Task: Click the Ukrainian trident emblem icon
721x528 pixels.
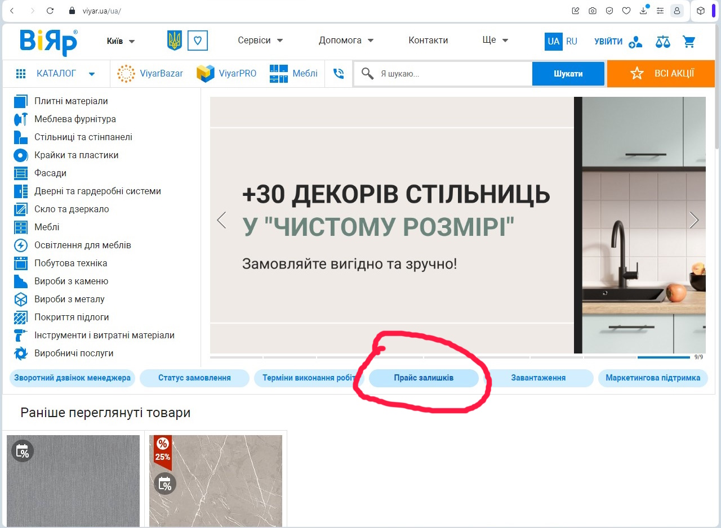Action: [175, 41]
